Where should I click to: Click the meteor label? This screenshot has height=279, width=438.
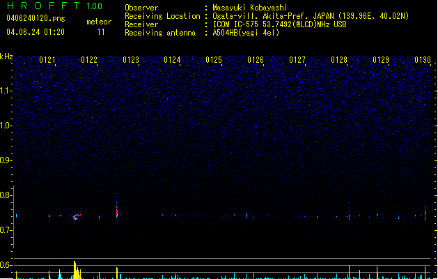(x=99, y=22)
